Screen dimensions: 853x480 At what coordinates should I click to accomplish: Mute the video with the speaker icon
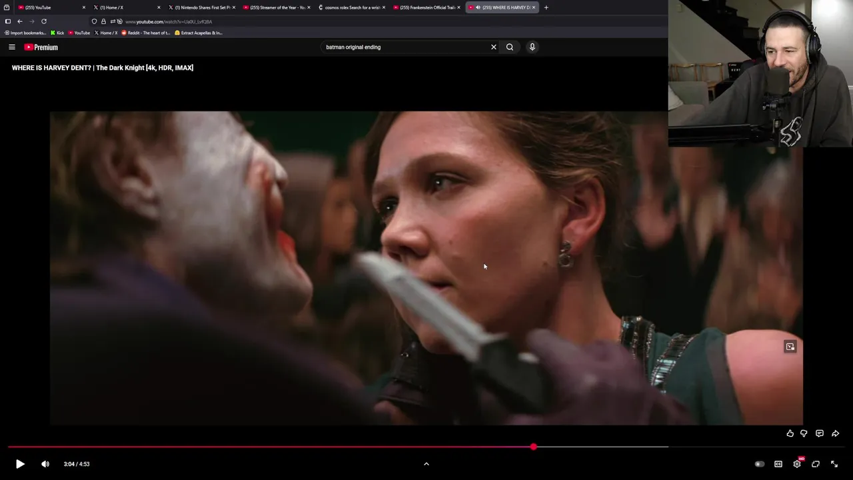45,464
